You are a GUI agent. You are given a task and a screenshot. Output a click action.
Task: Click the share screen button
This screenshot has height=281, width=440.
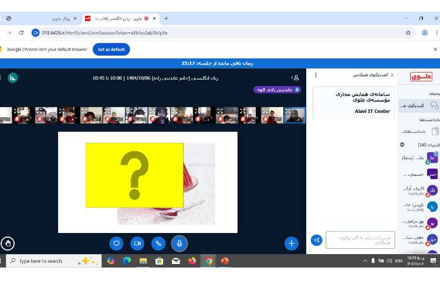pyautogui.click(x=117, y=243)
